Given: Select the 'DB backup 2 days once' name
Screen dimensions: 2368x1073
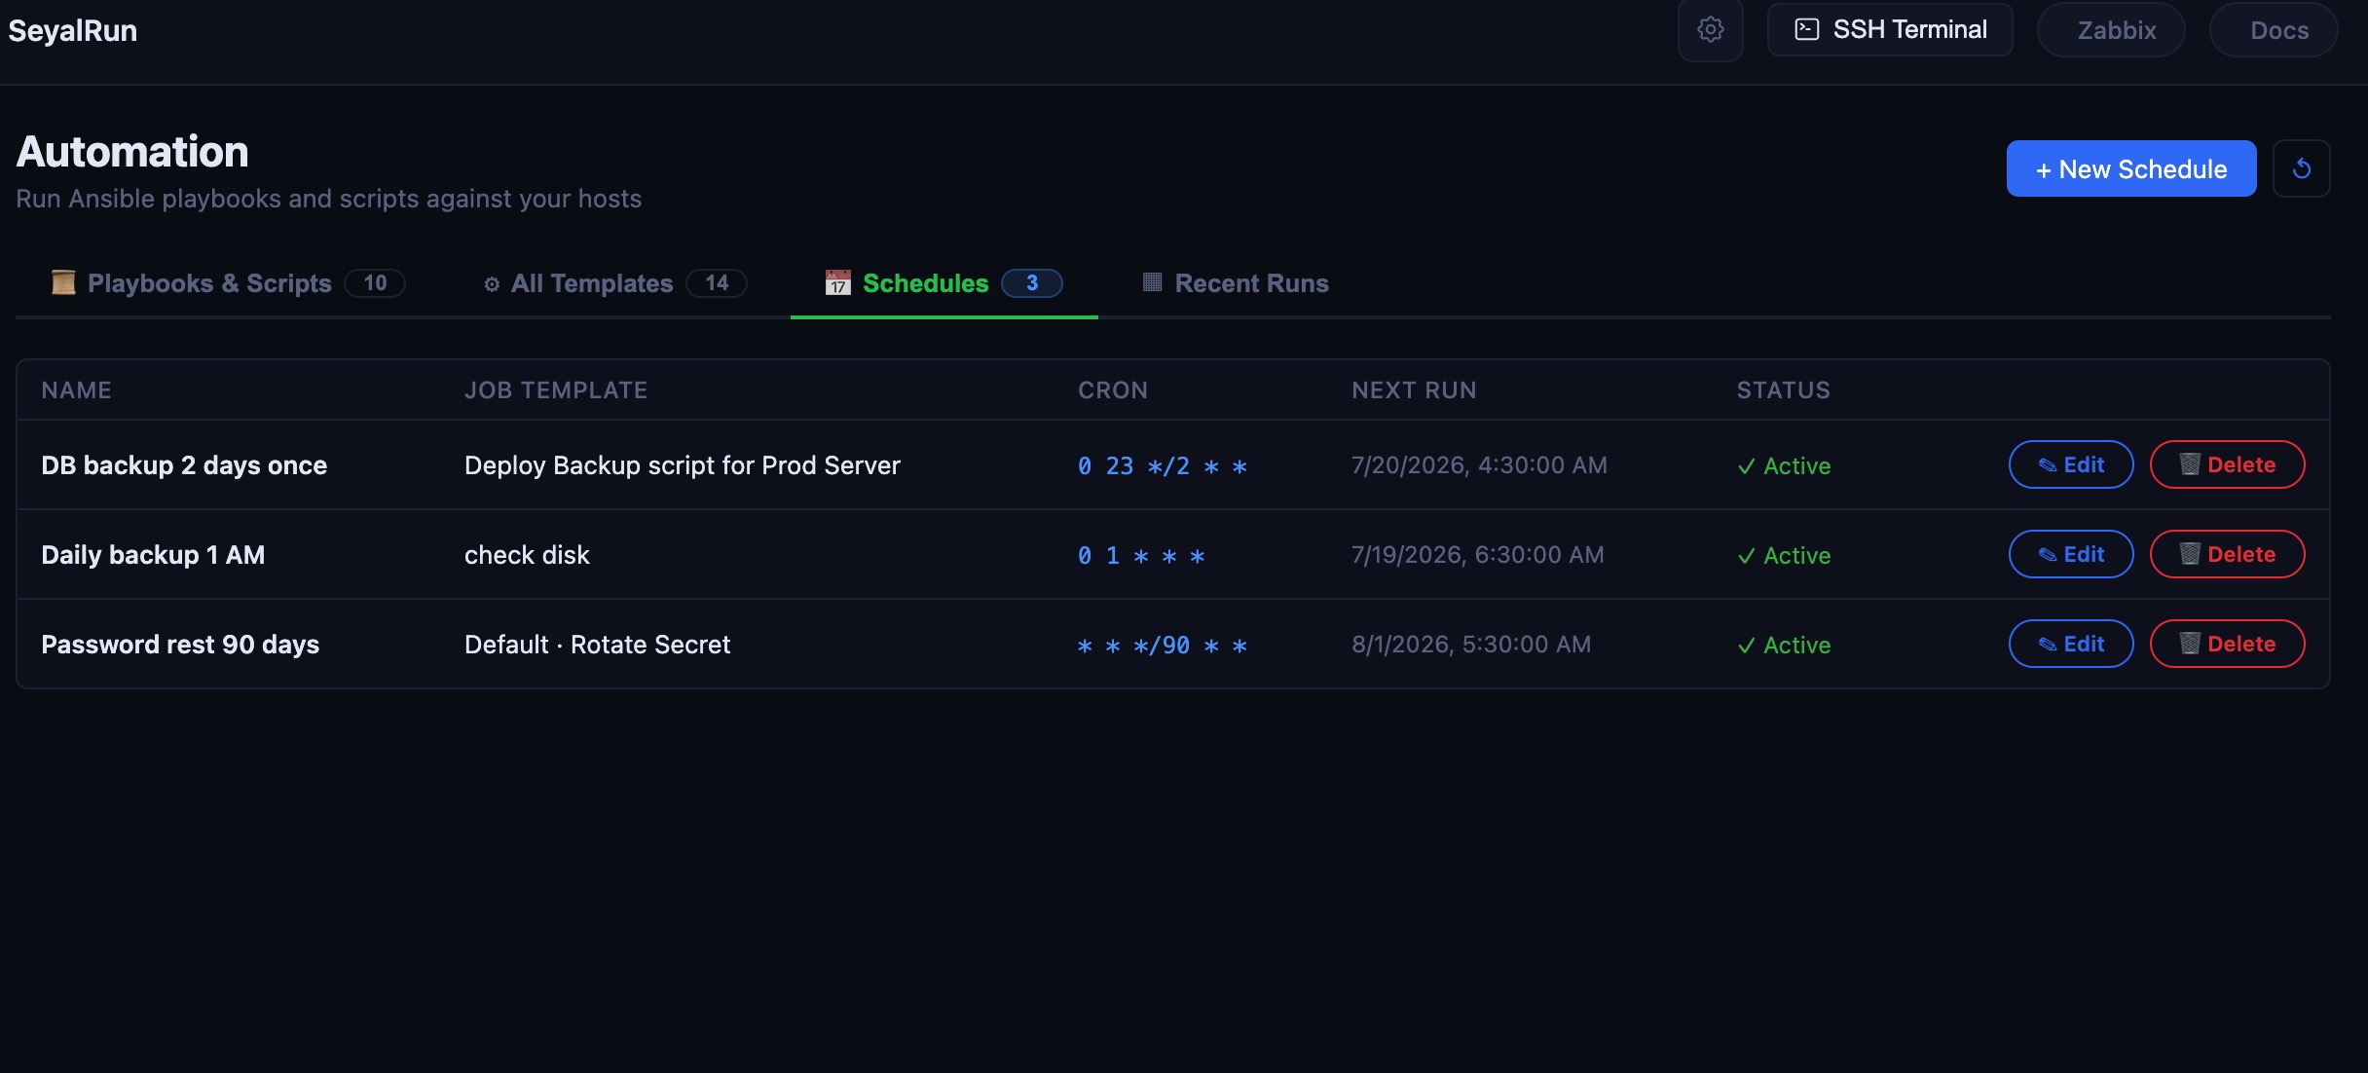Looking at the screenshot, I should (x=184, y=465).
